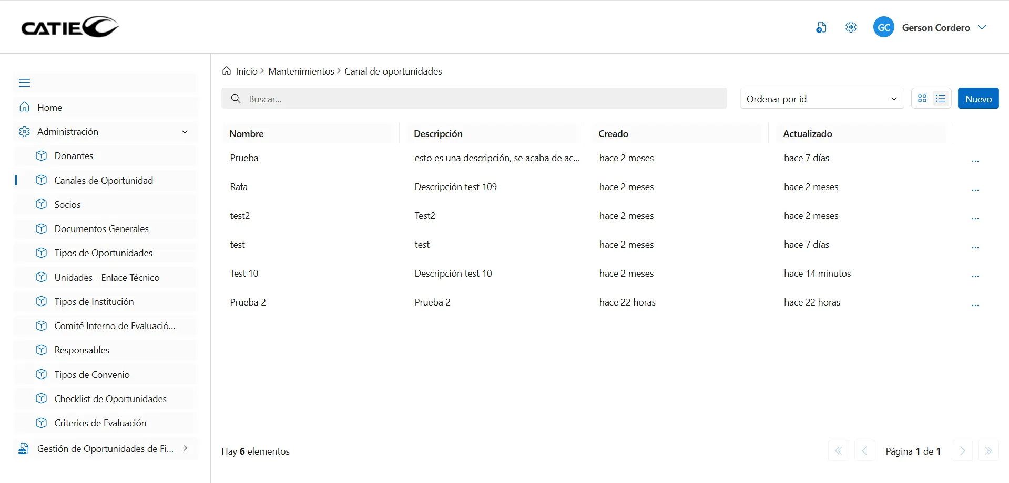Click the home icon in breadcrumb
Screen dimensions: 1009x483
tap(227, 71)
